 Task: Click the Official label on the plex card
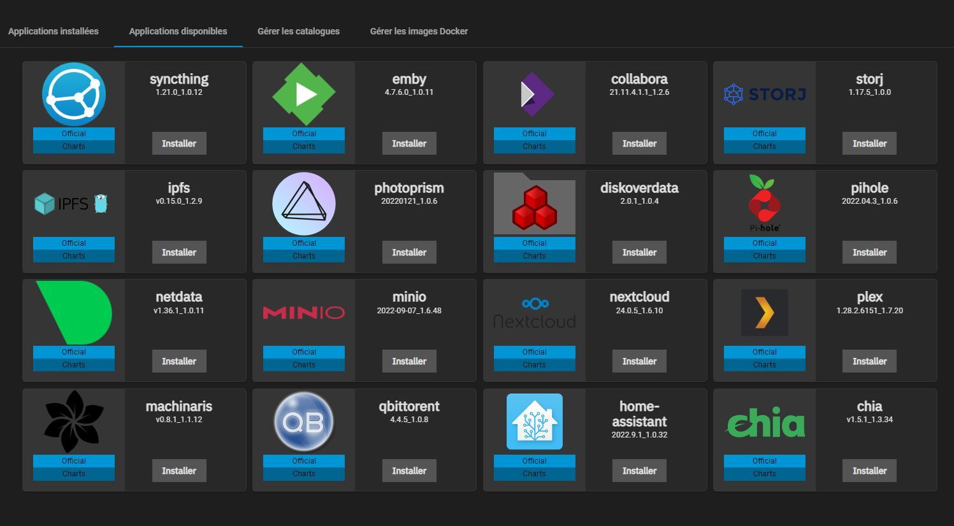pyautogui.click(x=765, y=352)
